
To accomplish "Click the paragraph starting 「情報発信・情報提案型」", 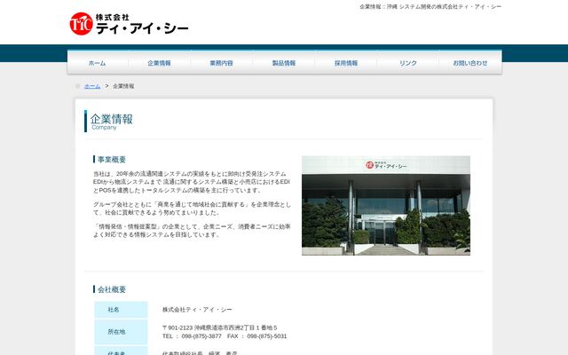I will point(192,231).
